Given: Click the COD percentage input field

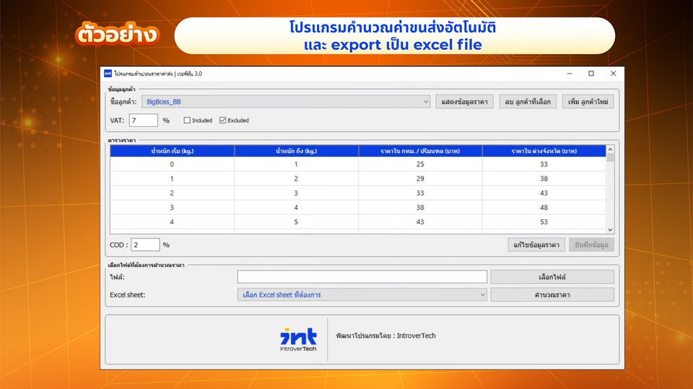Looking at the screenshot, I should coord(145,245).
